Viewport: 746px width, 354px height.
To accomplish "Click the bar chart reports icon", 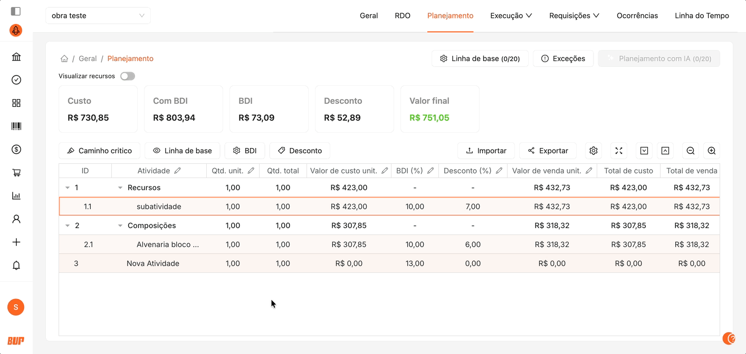I will click(16, 196).
